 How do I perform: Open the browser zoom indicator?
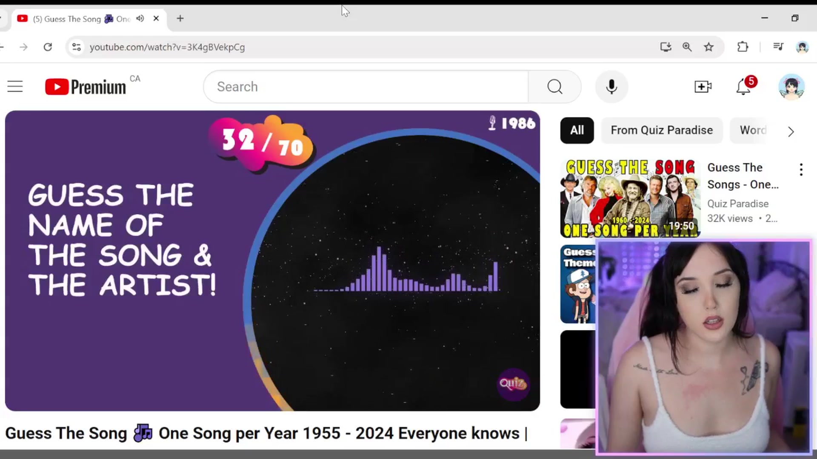pyautogui.click(x=687, y=47)
